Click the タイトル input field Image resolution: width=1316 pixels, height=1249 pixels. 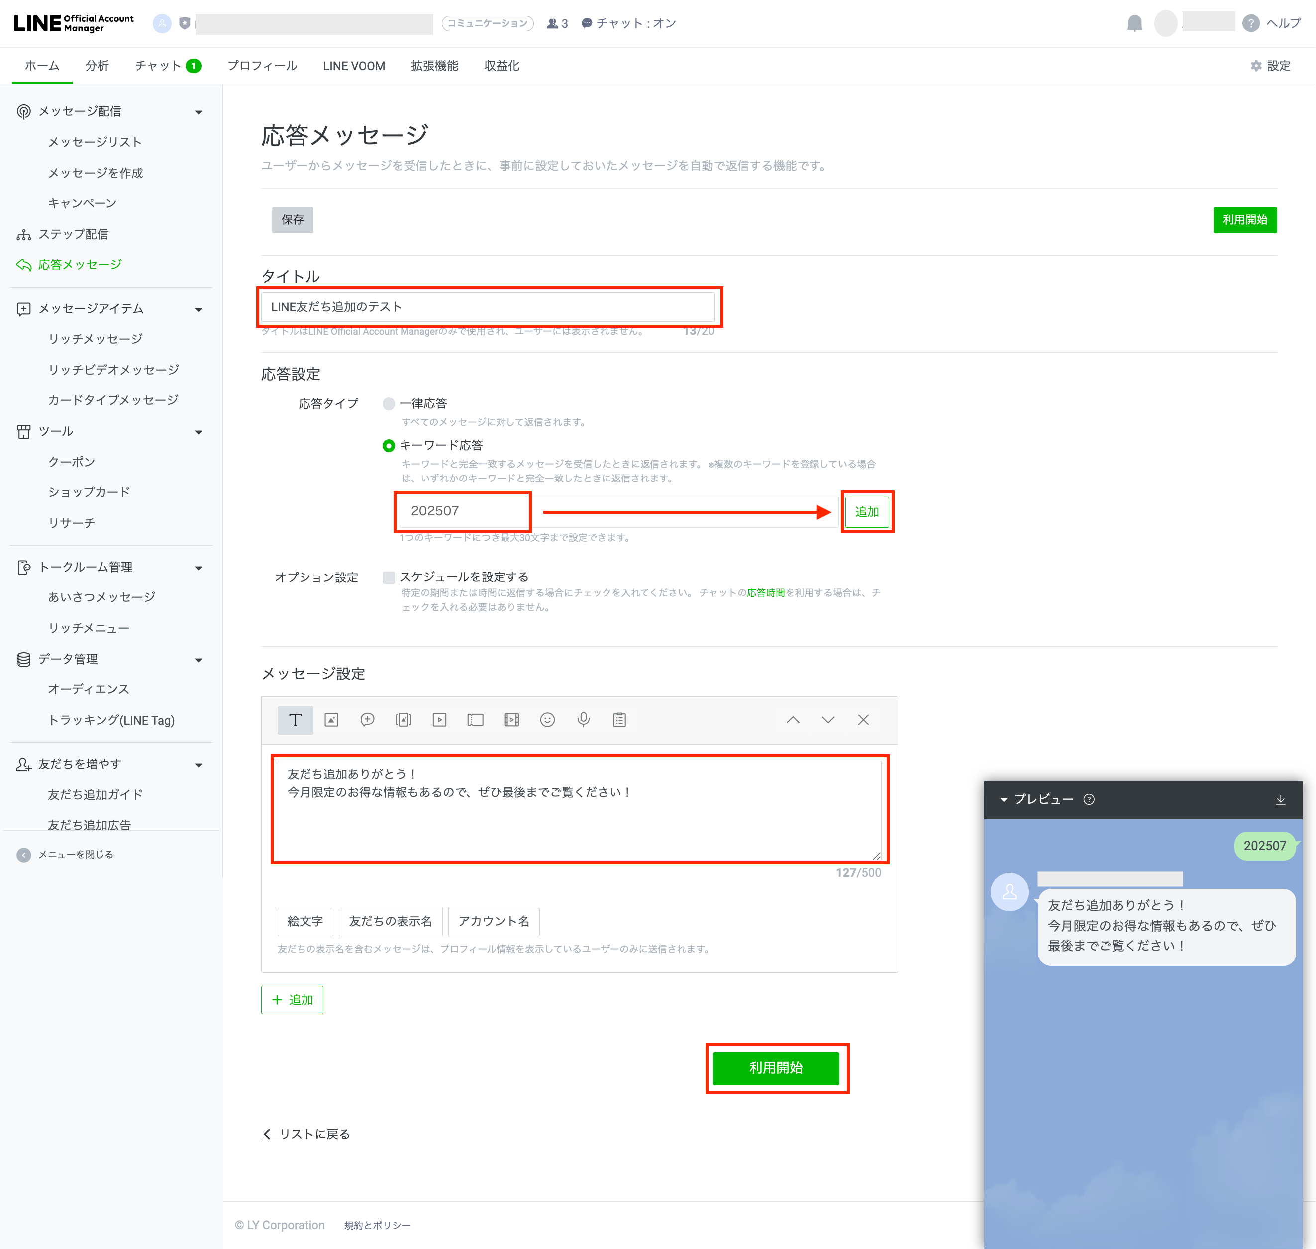point(488,307)
